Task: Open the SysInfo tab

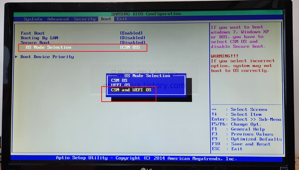Action: point(33,19)
